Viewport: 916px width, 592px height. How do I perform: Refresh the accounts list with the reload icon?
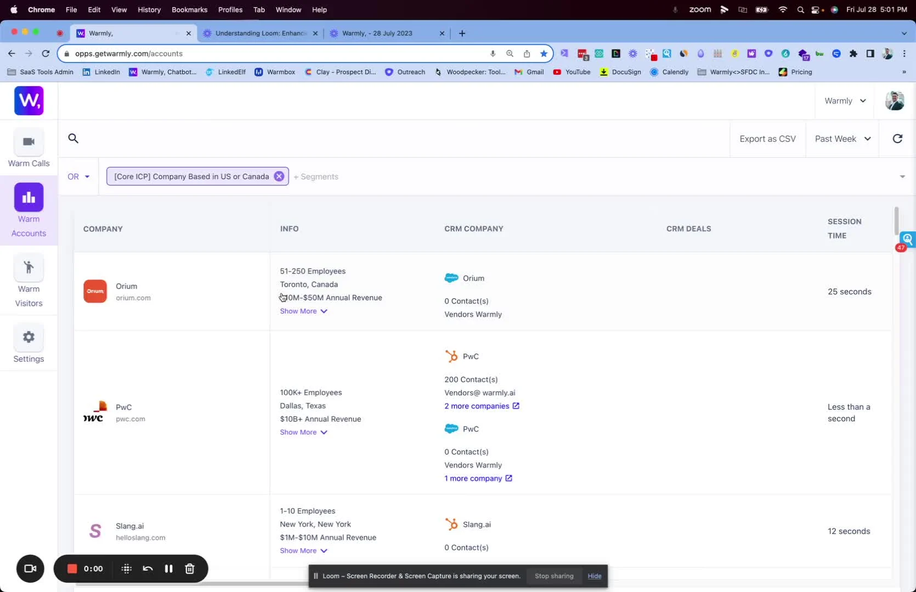[897, 139]
